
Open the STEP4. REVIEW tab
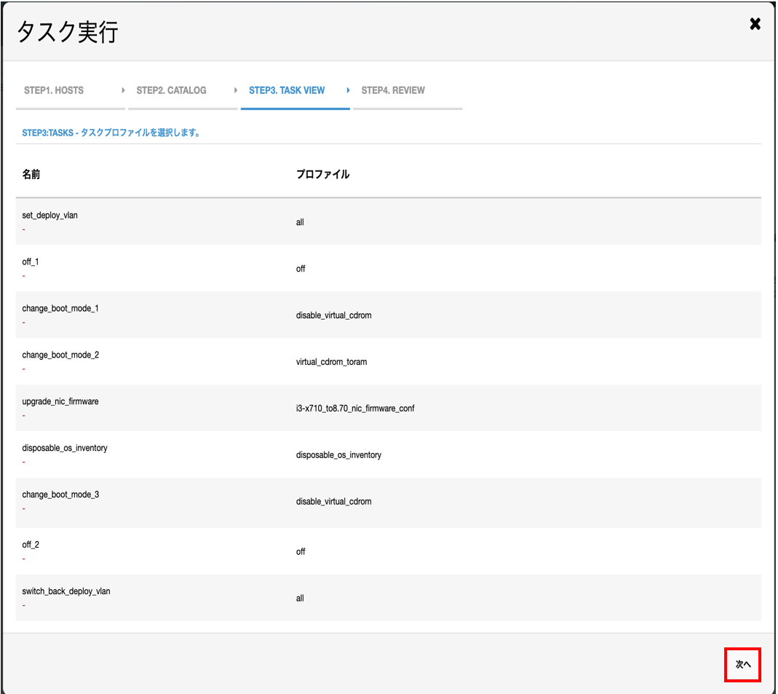[x=393, y=90]
